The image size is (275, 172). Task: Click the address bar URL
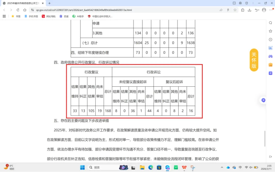[84, 10]
